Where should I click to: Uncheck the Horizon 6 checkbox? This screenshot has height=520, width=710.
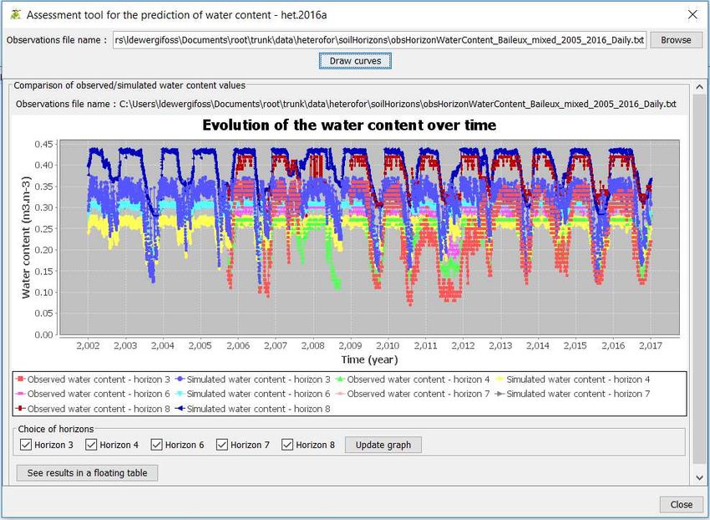point(157,445)
